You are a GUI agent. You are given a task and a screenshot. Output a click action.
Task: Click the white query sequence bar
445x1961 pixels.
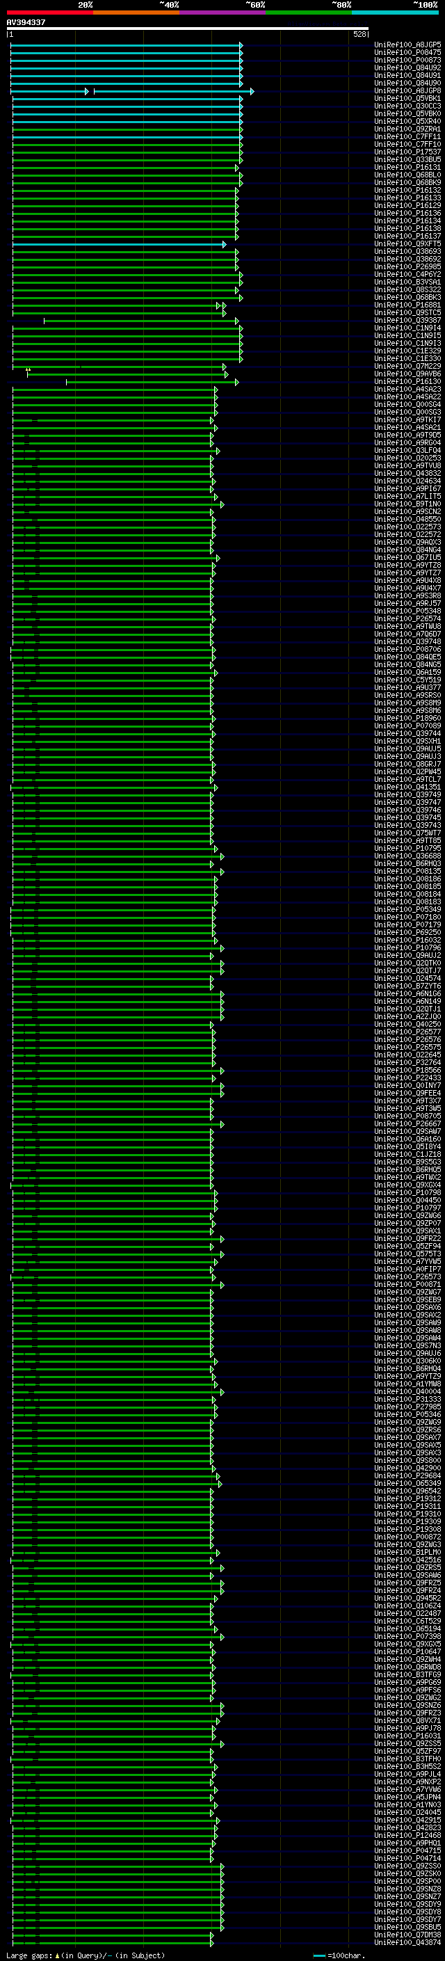[187, 29]
